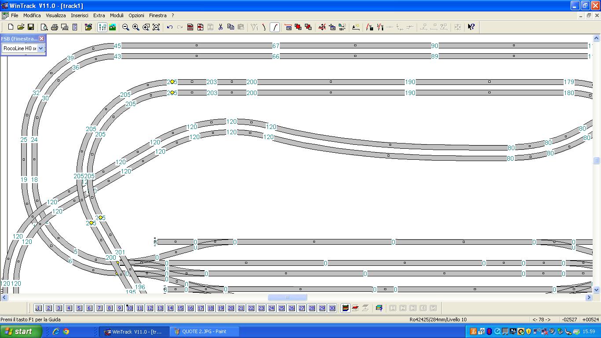
Task: Click the red parts list document icon
Action: click(x=190, y=27)
